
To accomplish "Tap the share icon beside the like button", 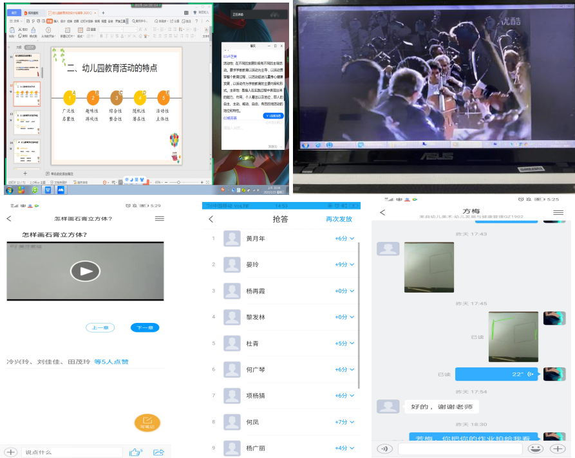I will point(159,452).
